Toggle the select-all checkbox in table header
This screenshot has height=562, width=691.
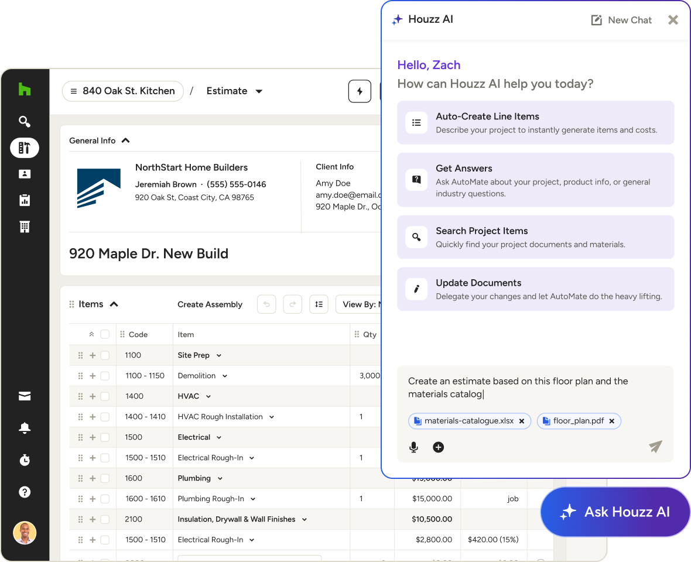pyautogui.click(x=105, y=334)
